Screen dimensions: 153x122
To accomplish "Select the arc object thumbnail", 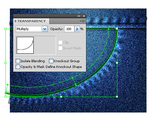I will tap(25, 45).
